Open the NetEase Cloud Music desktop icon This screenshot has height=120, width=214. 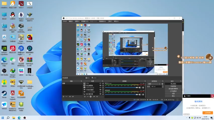pyautogui.click(x=13, y=49)
